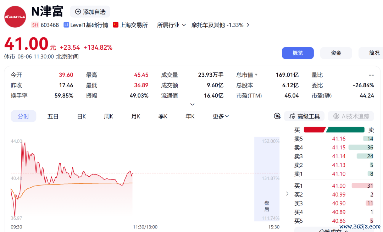Click the large 41.00 current price
This screenshot has width=383, height=232.
(x=26, y=44)
